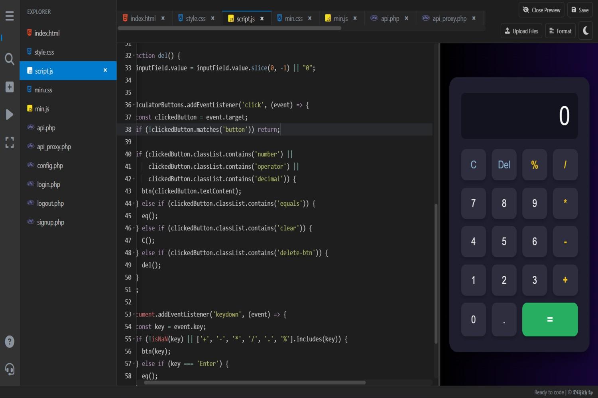Click the run play icon in the sidebar
This screenshot has height=398, width=598.
[10, 115]
